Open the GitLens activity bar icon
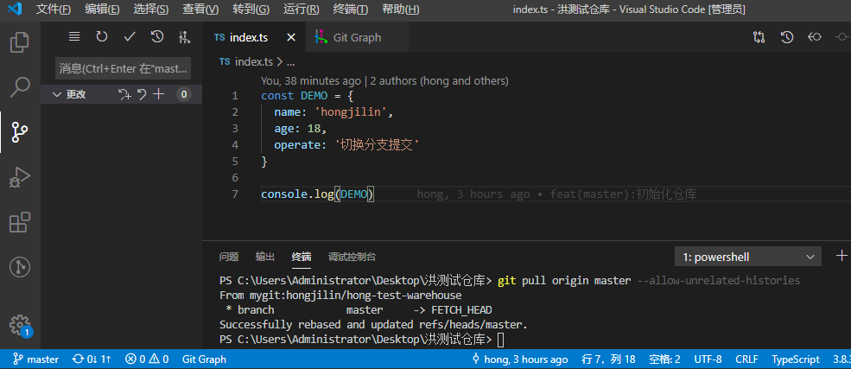This screenshot has width=851, height=369. point(20,267)
